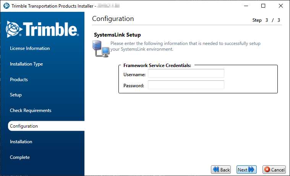The height and width of the screenshot is (176, 290).
Task: Jump to the Installation step
Action: click(21, 142)
